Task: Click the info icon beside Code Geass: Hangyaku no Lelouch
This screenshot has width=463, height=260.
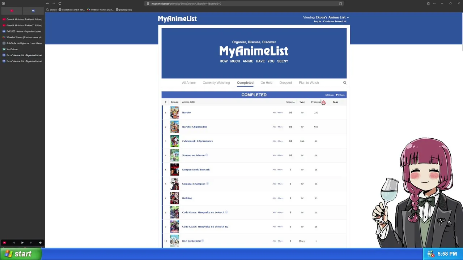Action: coord(226,212)
